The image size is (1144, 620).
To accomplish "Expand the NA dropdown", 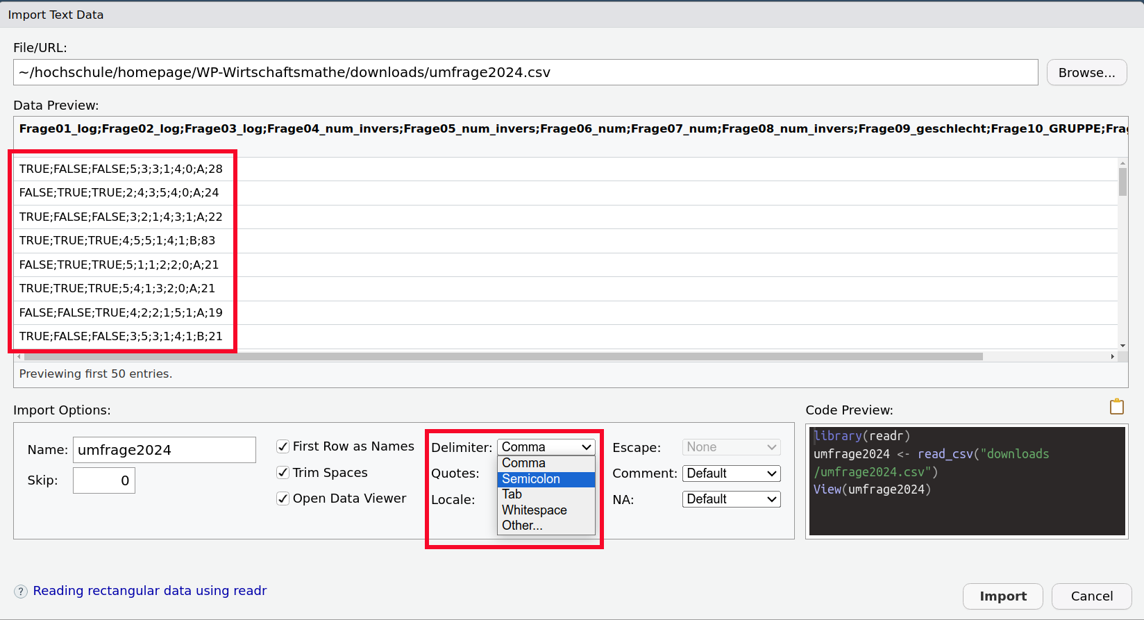I will (x=731, y=499).
